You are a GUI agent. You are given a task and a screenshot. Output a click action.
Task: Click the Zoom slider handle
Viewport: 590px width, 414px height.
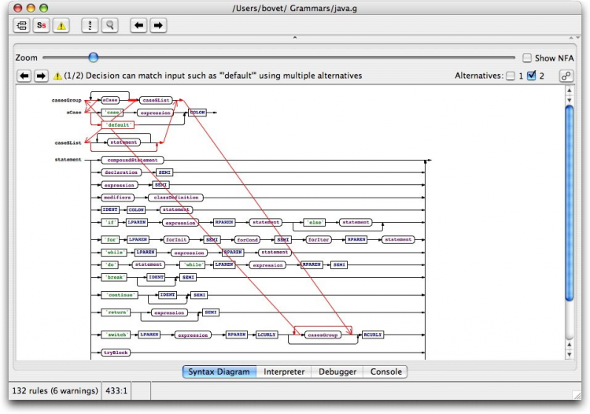pyautogui.click(x=94, y=57)
